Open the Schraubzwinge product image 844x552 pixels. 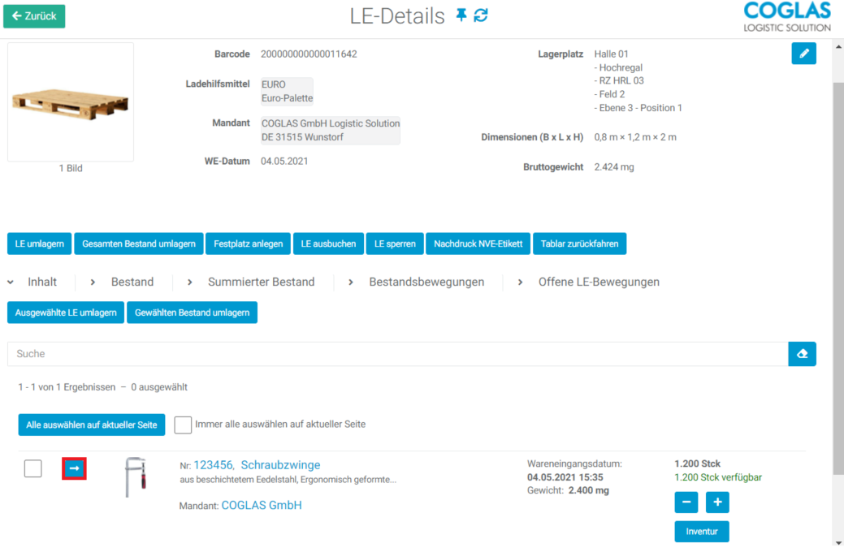(x=135, y=477)
